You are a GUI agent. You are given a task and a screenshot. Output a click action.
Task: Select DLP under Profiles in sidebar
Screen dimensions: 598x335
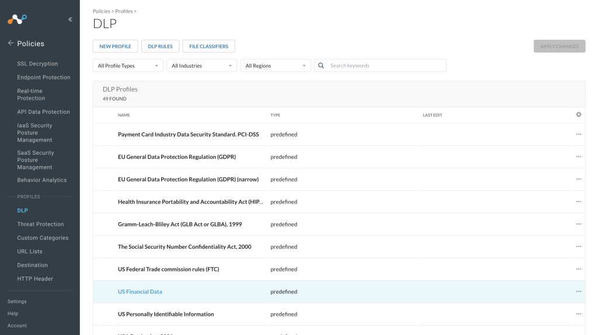coord(23,210)
